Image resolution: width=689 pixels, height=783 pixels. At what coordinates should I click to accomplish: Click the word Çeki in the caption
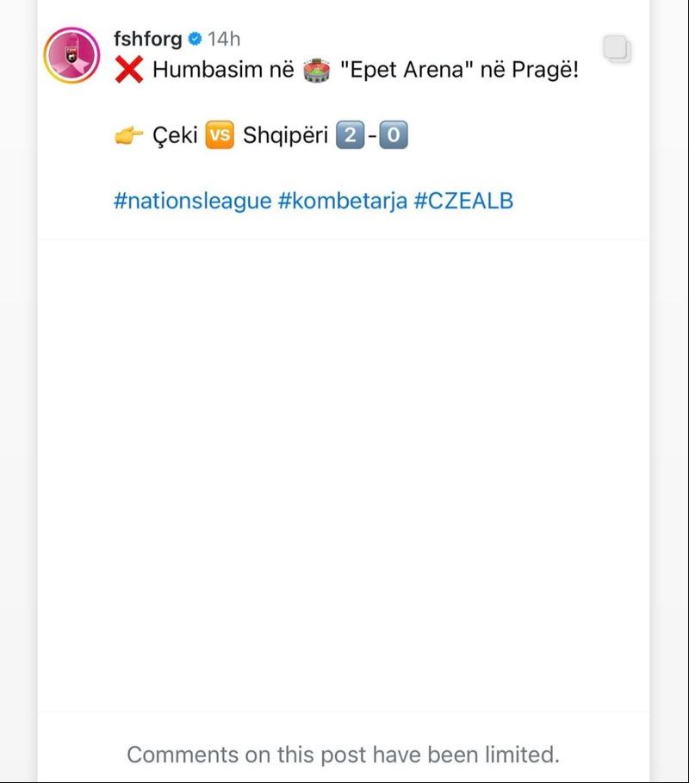[x=175, y=135]
